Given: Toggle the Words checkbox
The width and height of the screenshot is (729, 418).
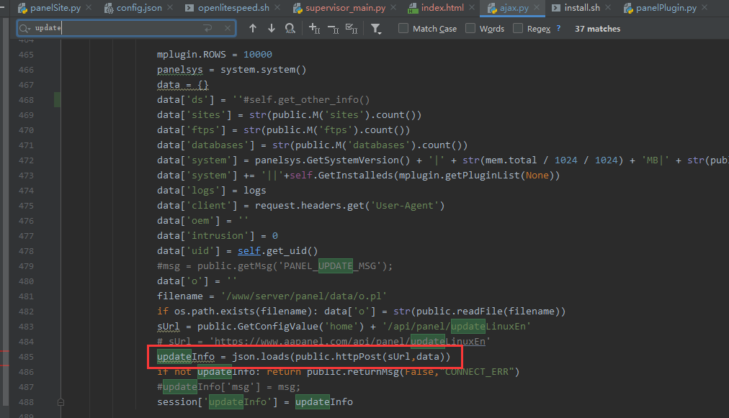Looking at the screenshot, I should click(470, 29).
